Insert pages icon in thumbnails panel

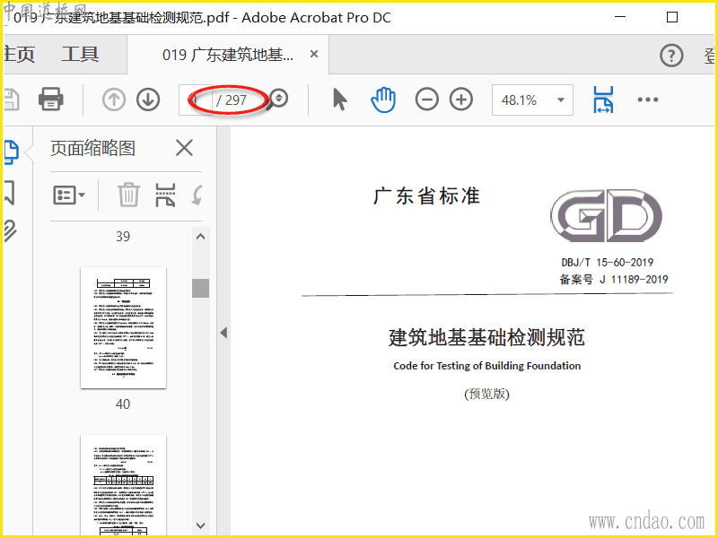pyautogui.click(x=165, y=195)
